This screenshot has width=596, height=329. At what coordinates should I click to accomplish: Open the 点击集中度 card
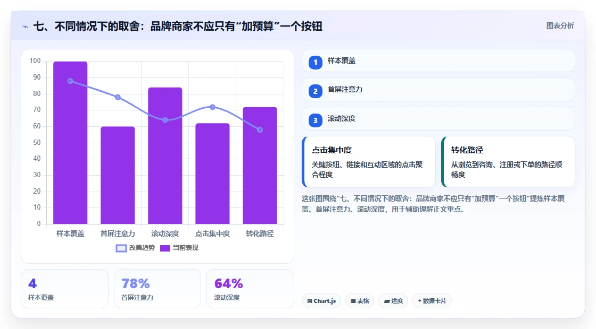pos(369,162)
